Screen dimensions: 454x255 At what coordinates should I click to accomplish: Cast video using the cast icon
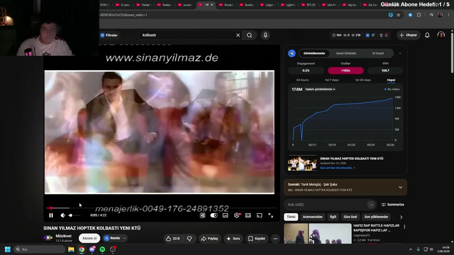pos(259,215)
